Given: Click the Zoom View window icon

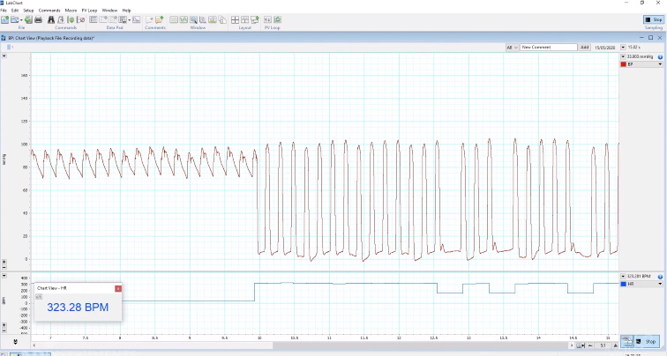Looking at the screenshot, I should click(193, 19).
